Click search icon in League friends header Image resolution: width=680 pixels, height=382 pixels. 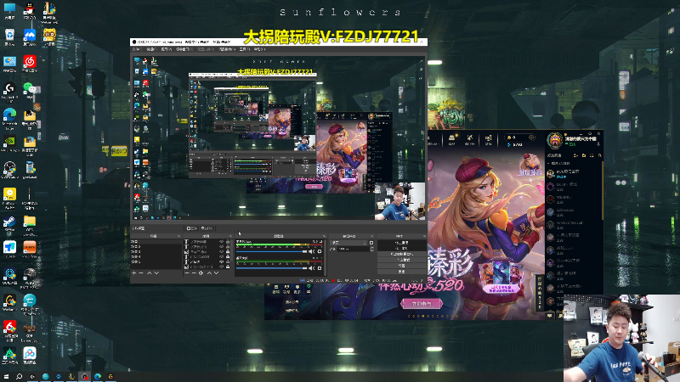click(x=600, y=155)
